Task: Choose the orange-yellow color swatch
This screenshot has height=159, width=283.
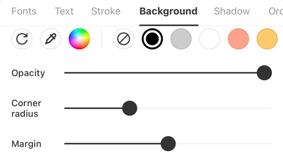Action: (267, 39)
